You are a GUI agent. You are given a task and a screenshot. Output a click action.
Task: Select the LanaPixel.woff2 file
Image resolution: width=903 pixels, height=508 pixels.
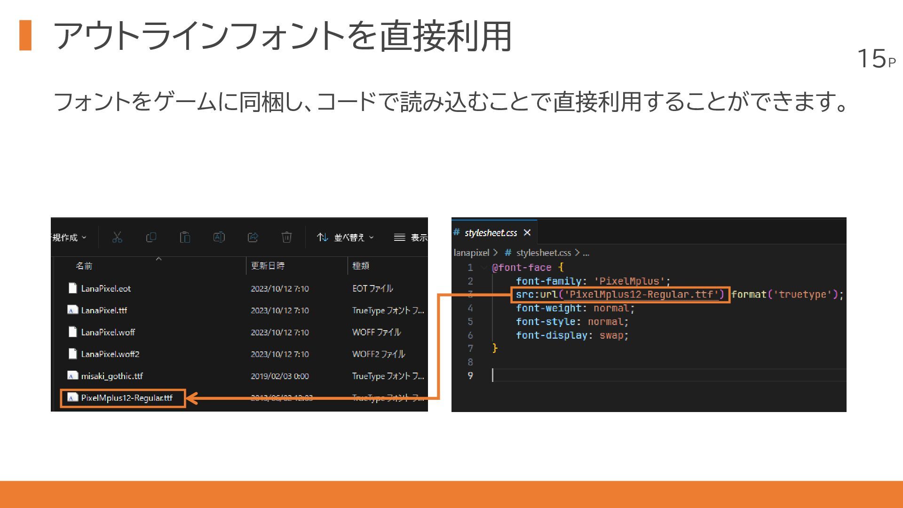click(110, 354)
